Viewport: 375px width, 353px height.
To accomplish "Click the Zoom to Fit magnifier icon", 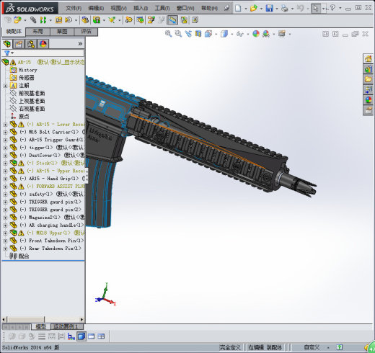I will [168, 34].
